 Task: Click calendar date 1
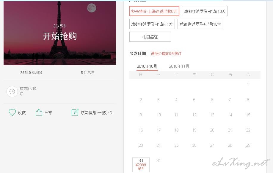pos(248,84)
